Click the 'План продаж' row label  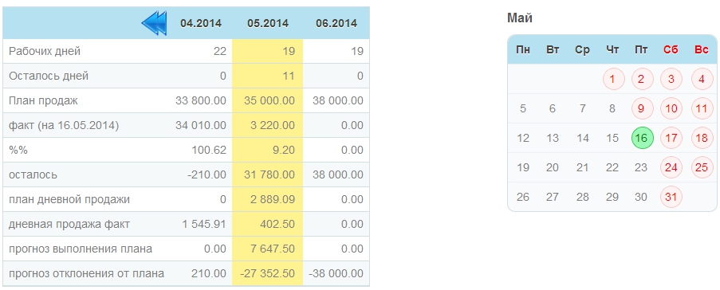coord(43,100)
